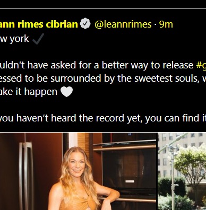206x210 pixels.
Task: Click the blank line between "york" and "release" text
Action: [103, 52]
